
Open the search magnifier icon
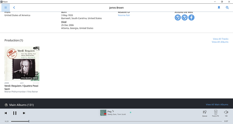227,7
